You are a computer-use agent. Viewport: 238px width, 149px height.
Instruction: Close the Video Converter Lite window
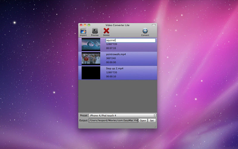click(81, 25)
